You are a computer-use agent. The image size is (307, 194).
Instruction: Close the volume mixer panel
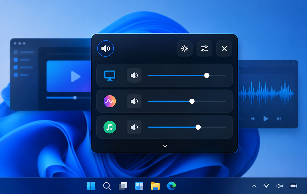[x=224, y=48]
